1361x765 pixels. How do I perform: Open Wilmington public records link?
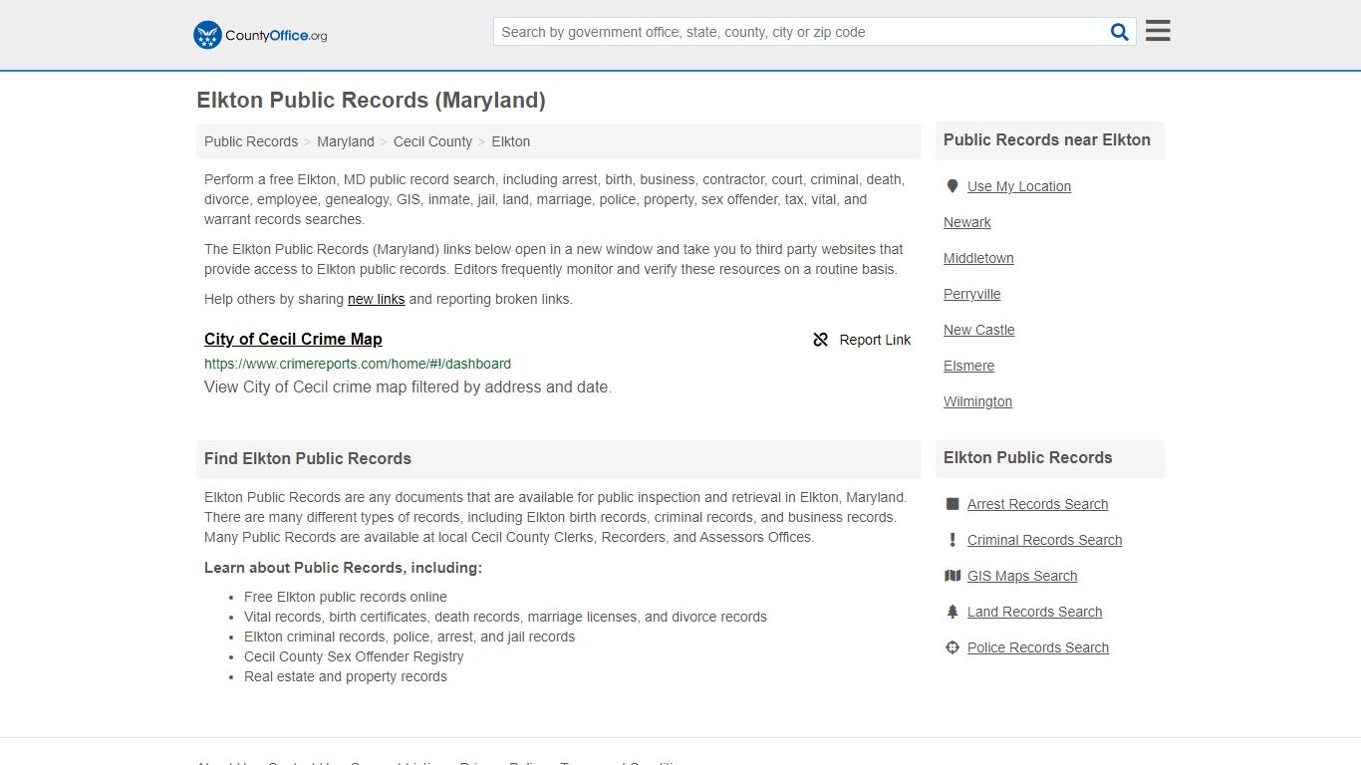click(x=977, y=401)
